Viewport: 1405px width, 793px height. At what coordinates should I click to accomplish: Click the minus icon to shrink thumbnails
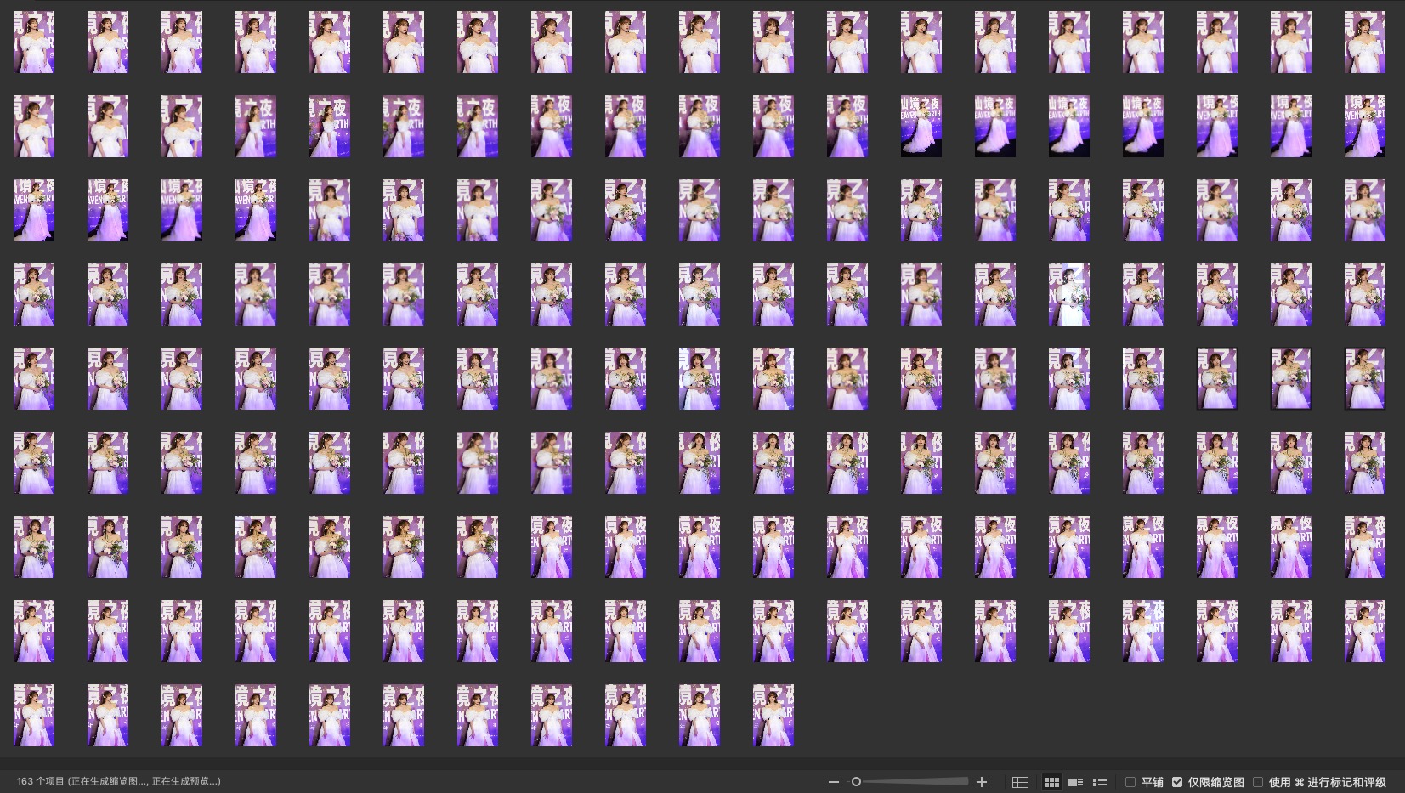click(833, 782)
